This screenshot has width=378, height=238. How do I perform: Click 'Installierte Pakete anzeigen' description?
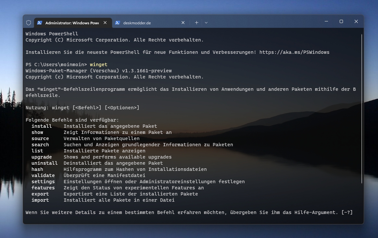pyautogui.click(x=104, y=151)
